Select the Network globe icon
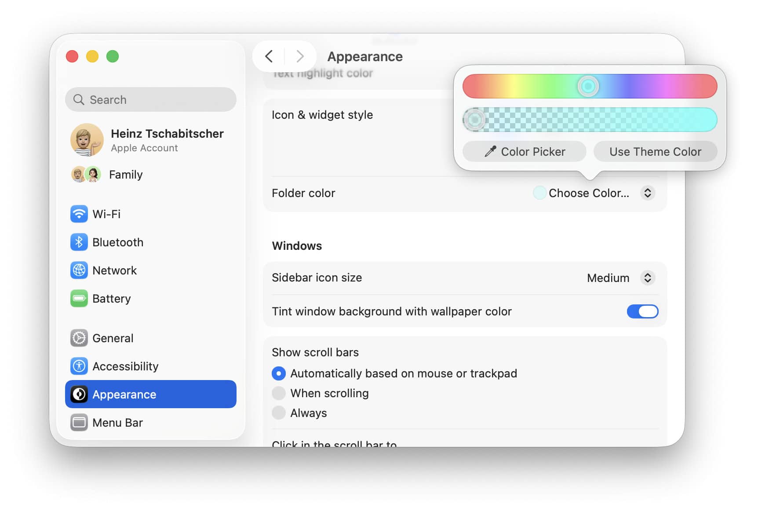 pos(79,271)
